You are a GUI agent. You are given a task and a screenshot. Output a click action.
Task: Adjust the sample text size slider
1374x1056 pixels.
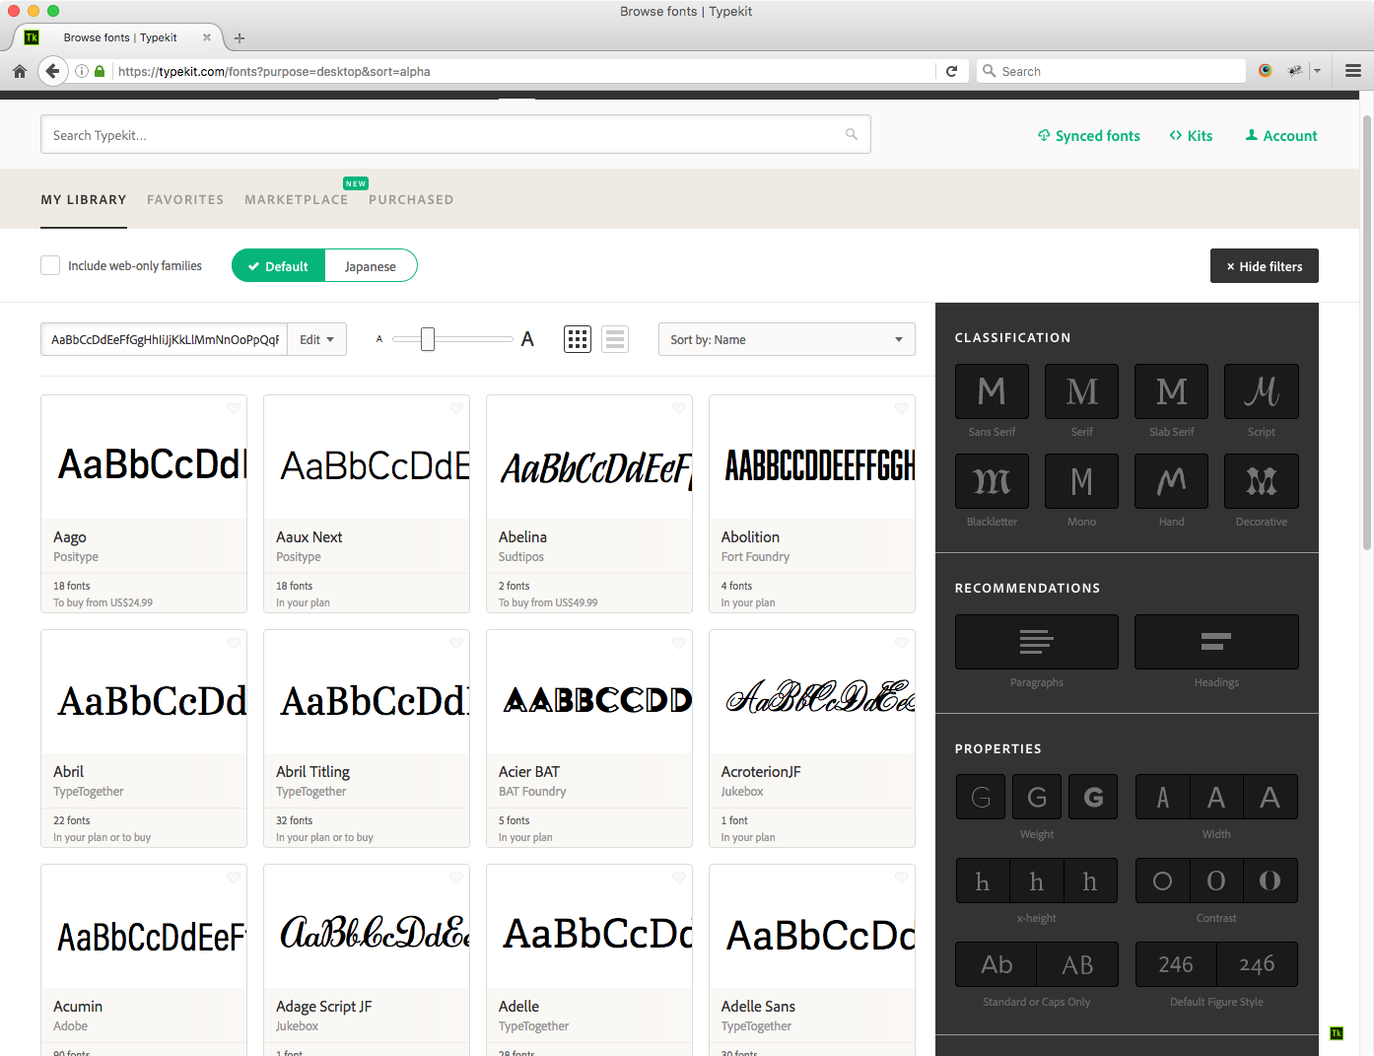point(428,339)
